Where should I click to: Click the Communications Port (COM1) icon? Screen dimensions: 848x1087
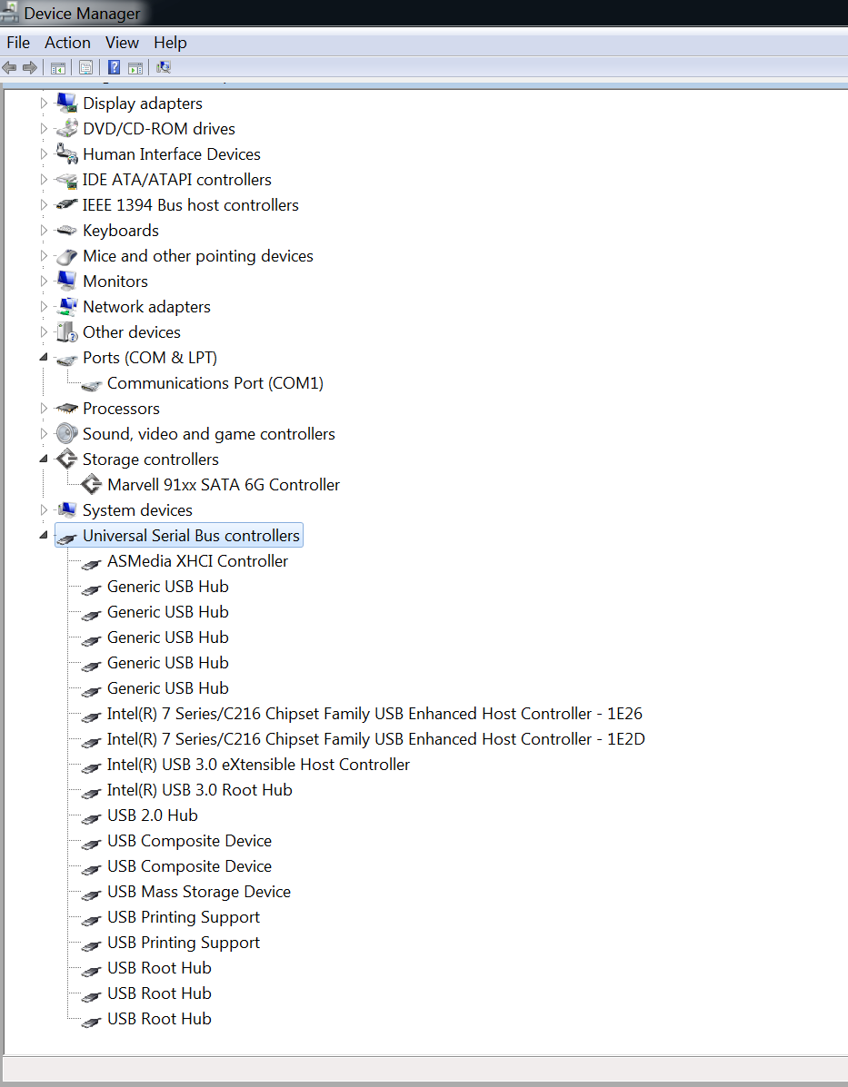coord(91,385)
